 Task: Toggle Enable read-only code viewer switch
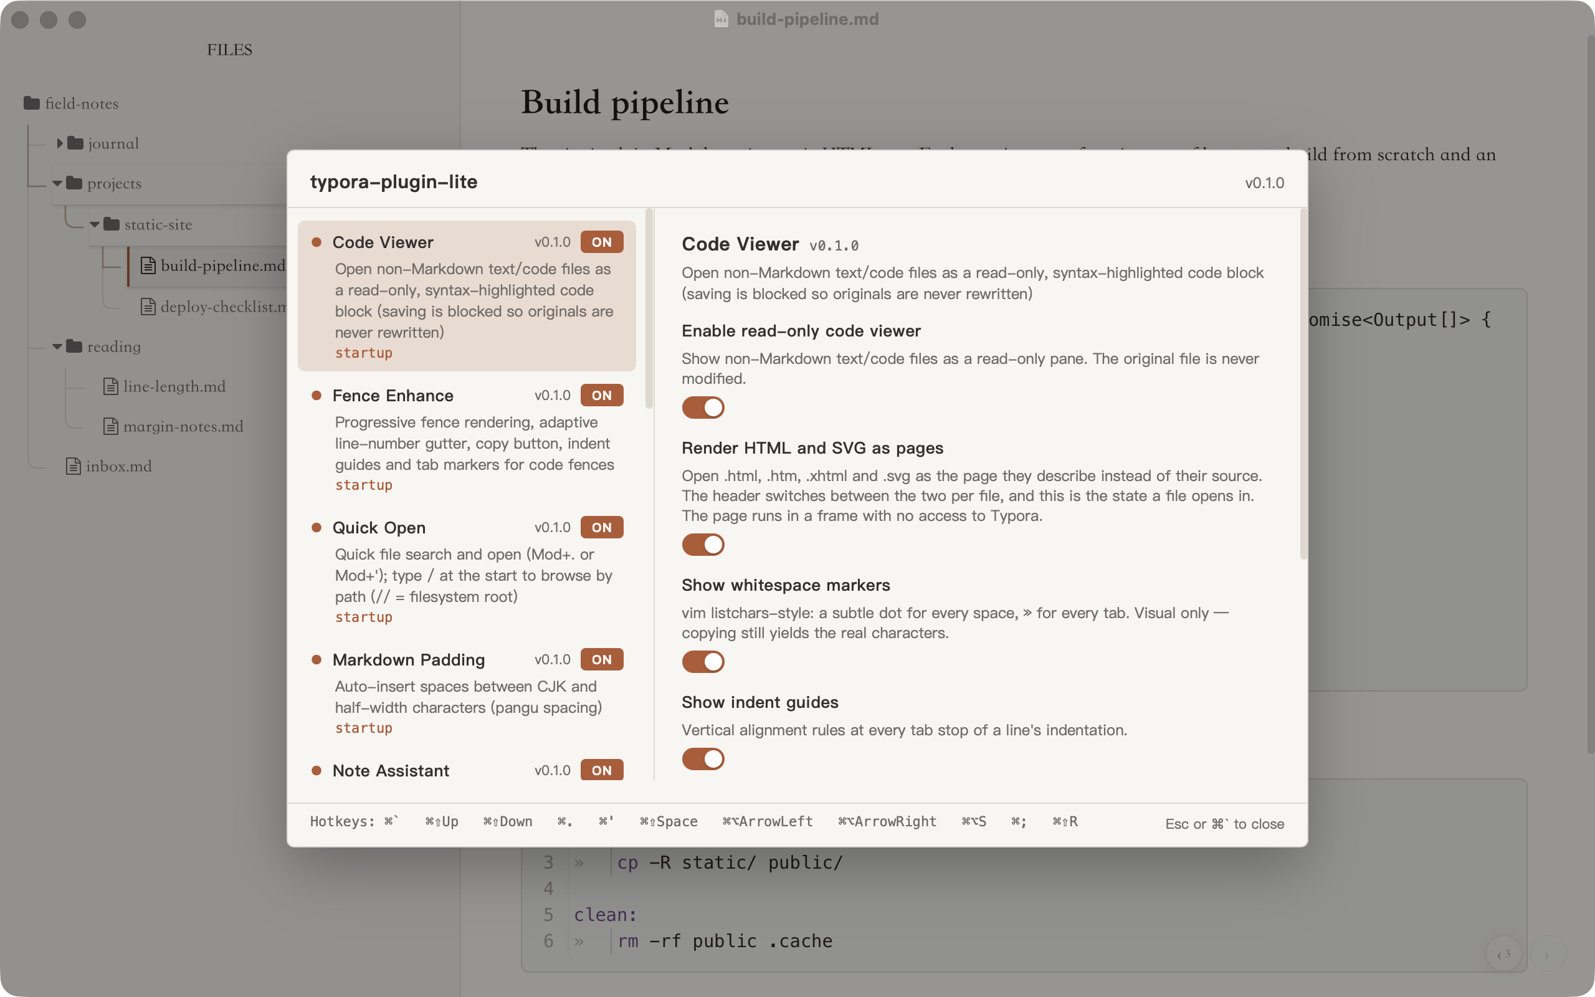tap(703, 408)
